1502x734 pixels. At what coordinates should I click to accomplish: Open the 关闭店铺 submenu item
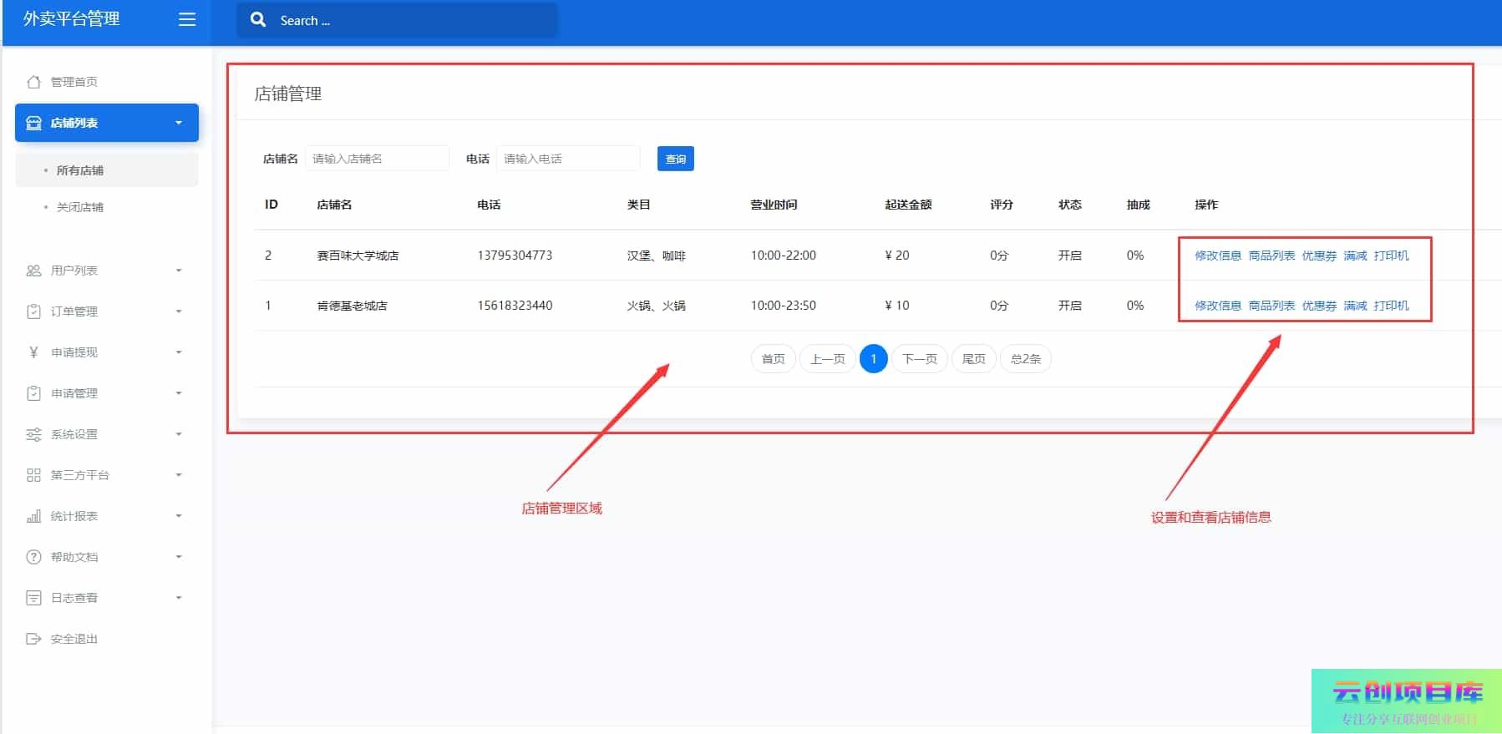click(x=80, y=207)
